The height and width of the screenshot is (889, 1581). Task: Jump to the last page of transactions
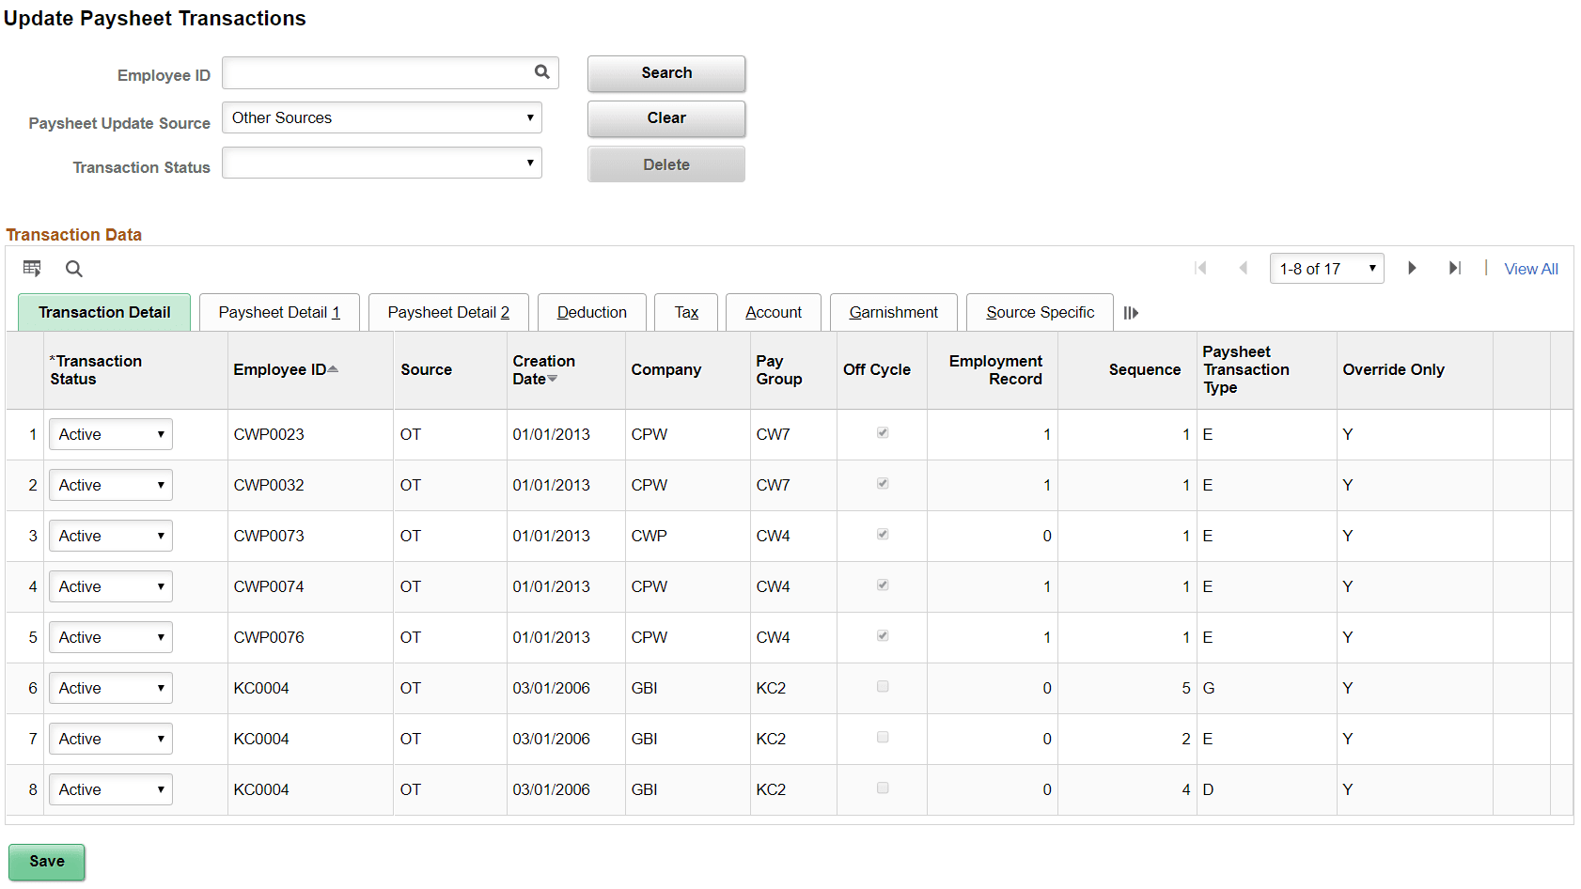[1455, 268]
